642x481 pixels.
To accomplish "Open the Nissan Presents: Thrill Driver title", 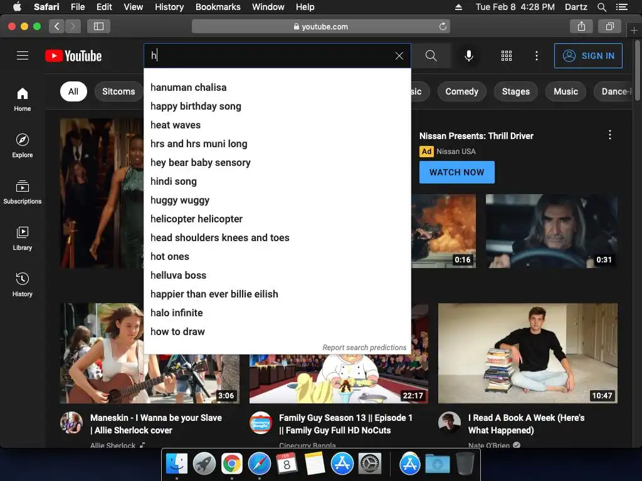I will [476, 136].
